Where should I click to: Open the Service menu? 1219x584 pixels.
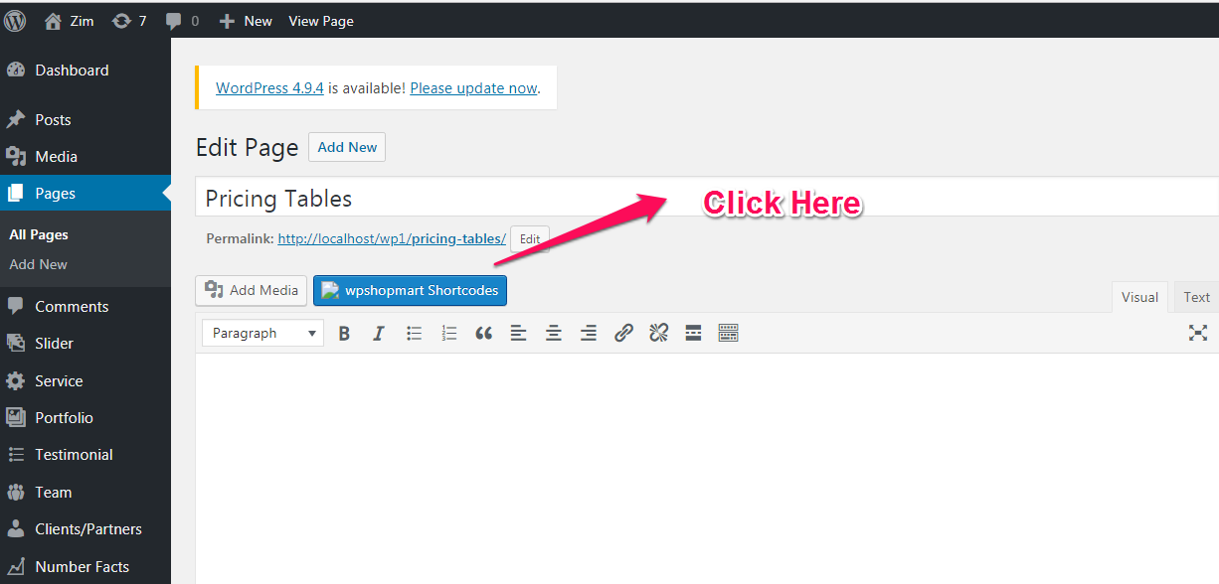(86, 380)
